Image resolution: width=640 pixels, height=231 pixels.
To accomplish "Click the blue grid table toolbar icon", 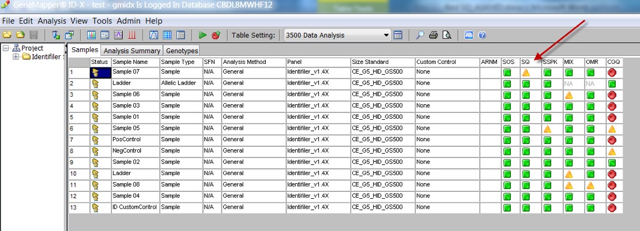I will coord(167,35).
